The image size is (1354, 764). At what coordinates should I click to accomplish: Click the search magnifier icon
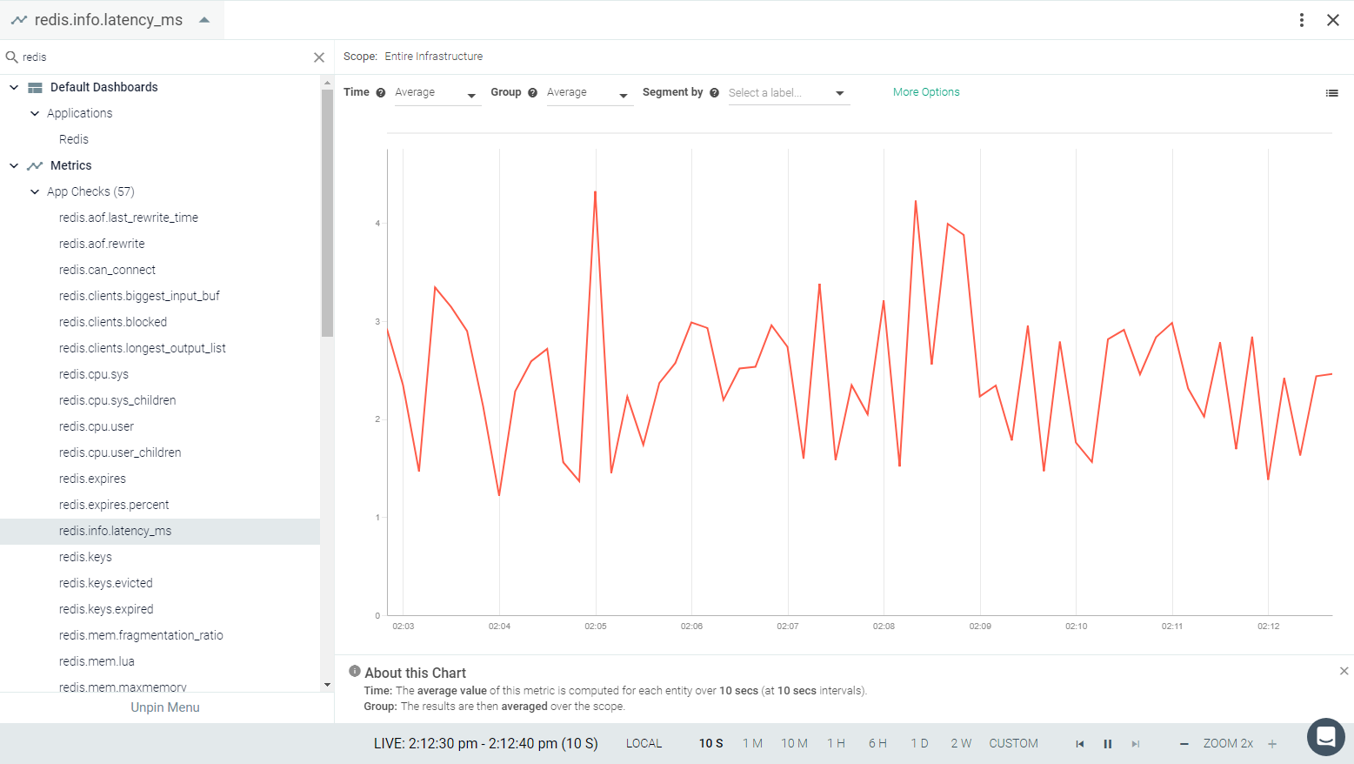coord(12,57)
